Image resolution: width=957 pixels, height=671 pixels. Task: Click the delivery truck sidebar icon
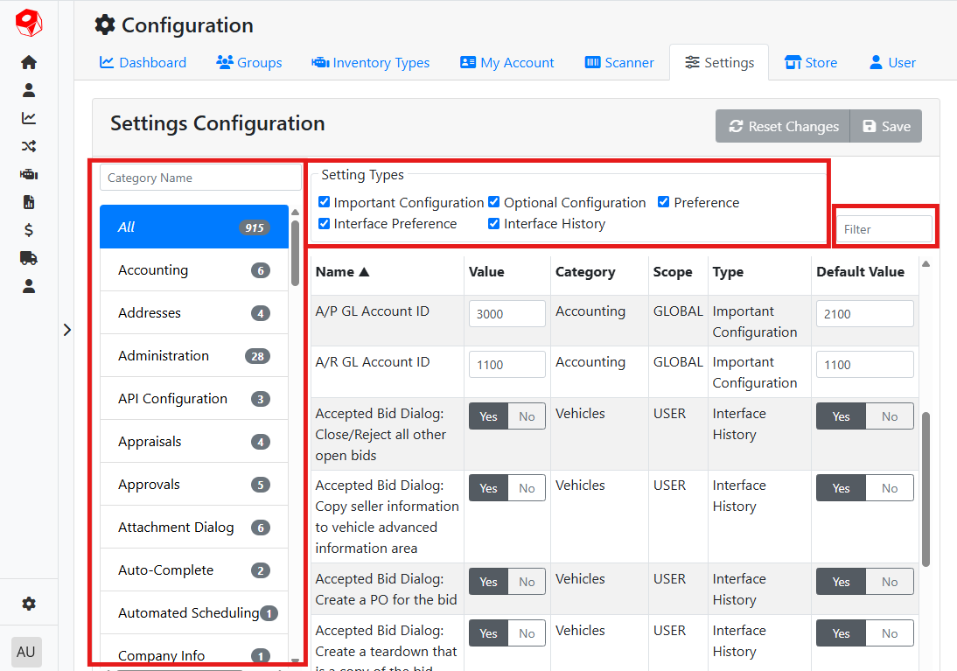29,258
